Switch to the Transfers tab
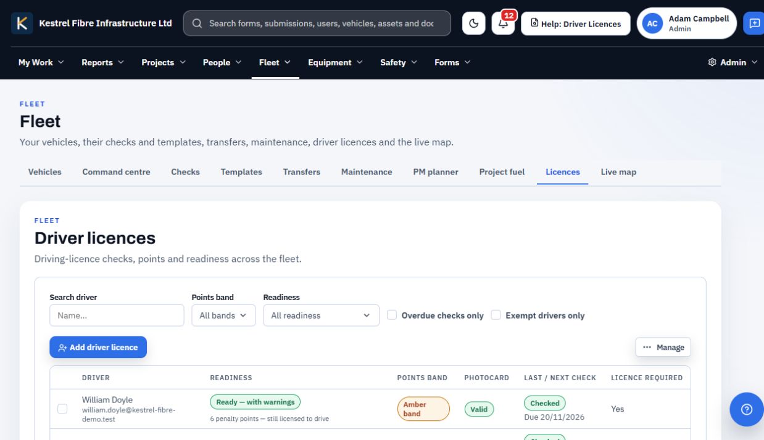This screenshot has height=440, width=764. coord(301,172)
